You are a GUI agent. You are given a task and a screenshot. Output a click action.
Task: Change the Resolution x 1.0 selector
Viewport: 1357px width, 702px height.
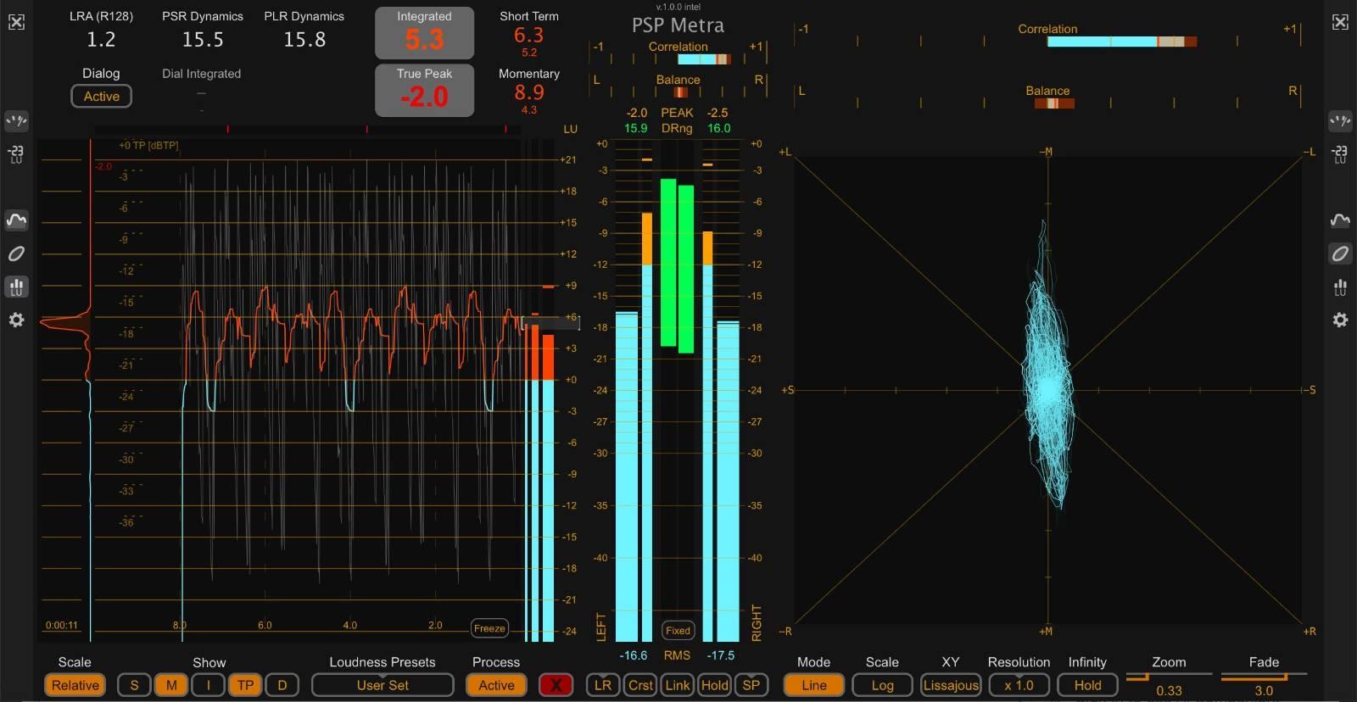pos(1019,685)
